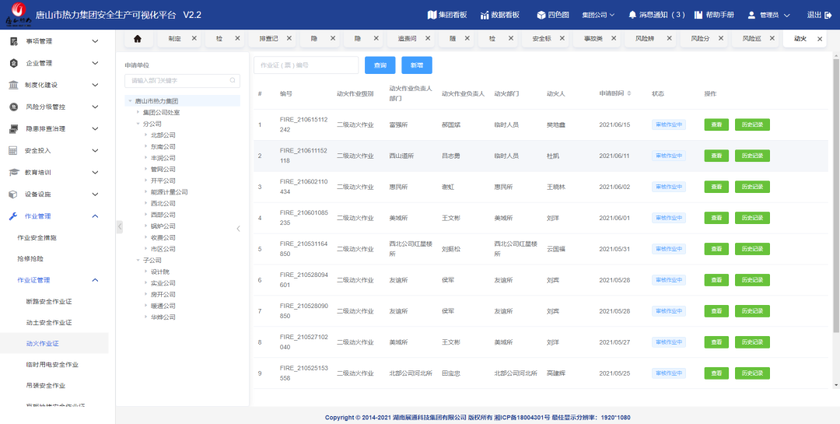Close the 事故类 tab
This screenshot has width=840, height=424.
pos(614,39)
